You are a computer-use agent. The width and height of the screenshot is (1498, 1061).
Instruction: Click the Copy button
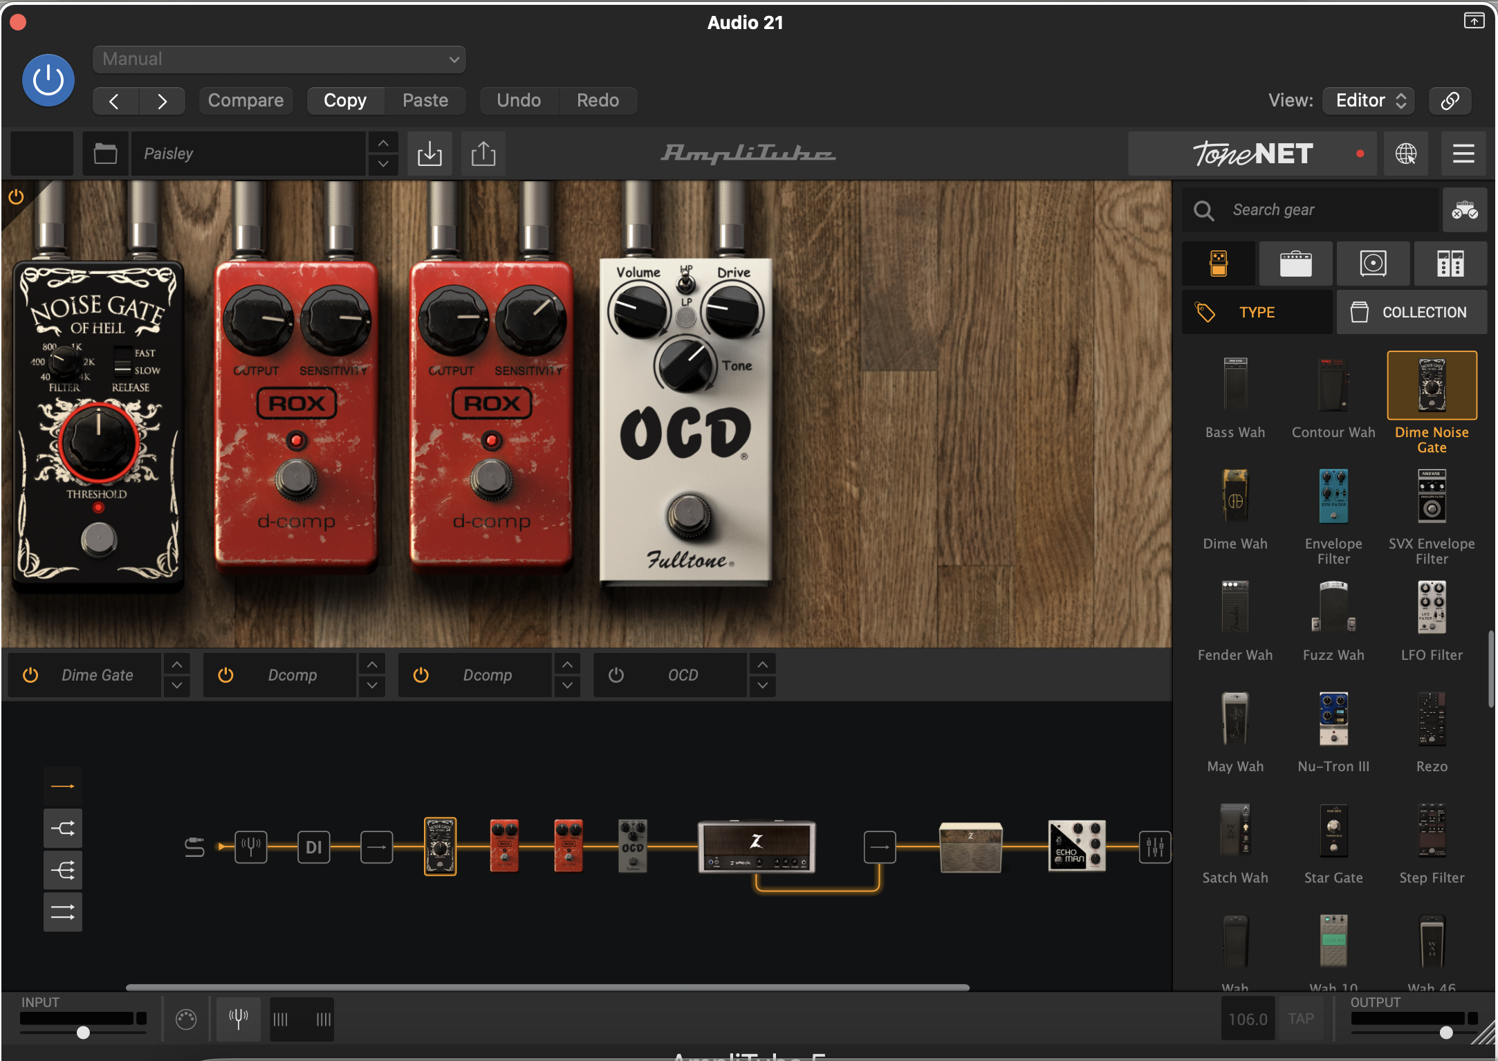pos(345,101)
